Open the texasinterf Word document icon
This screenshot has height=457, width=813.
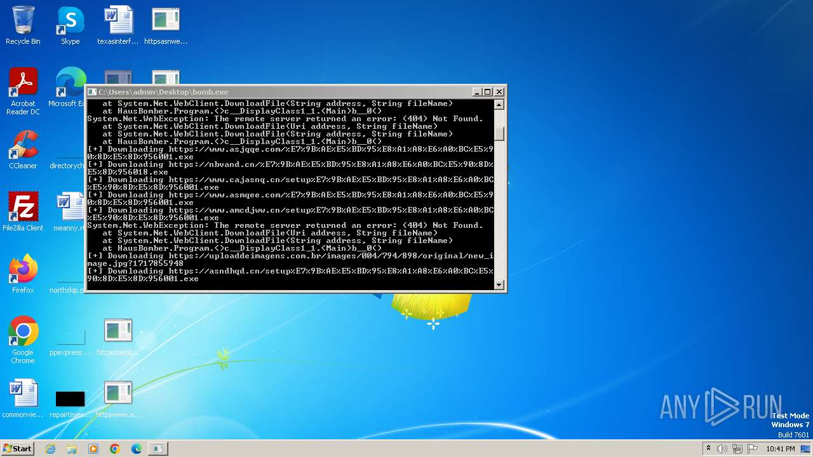(x=118, y=26)
